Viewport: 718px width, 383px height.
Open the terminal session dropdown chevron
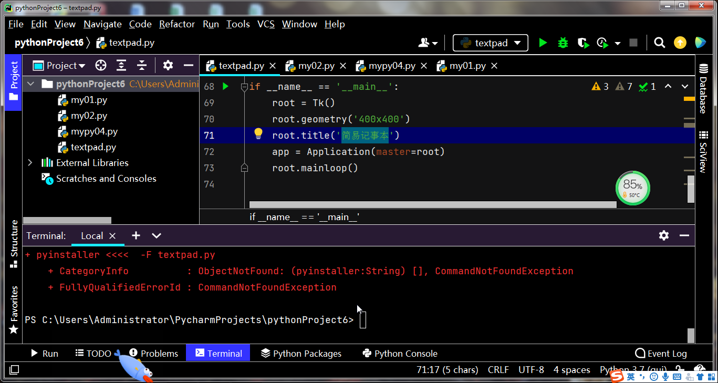(156, 235)
